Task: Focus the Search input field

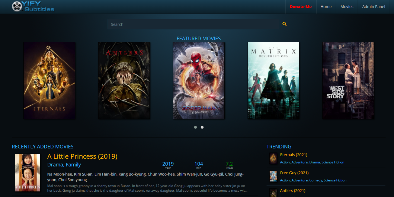Action: pos(193,24)
